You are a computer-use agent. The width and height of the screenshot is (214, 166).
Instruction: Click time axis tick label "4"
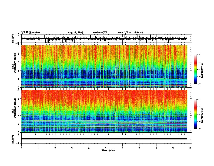89,148
